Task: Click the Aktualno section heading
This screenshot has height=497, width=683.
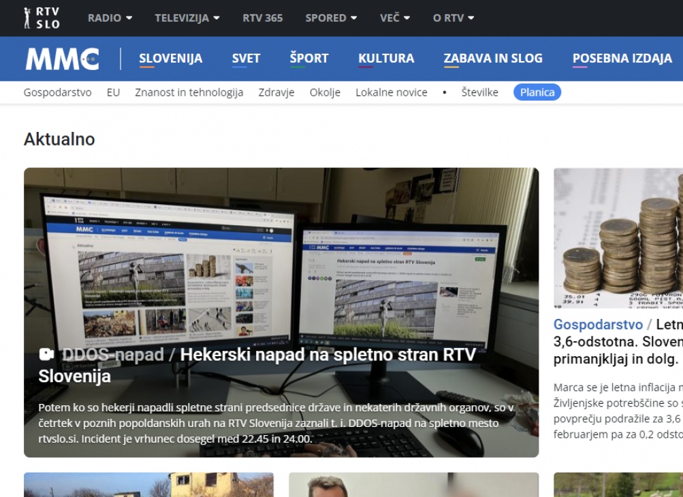Action: [59, 139]
